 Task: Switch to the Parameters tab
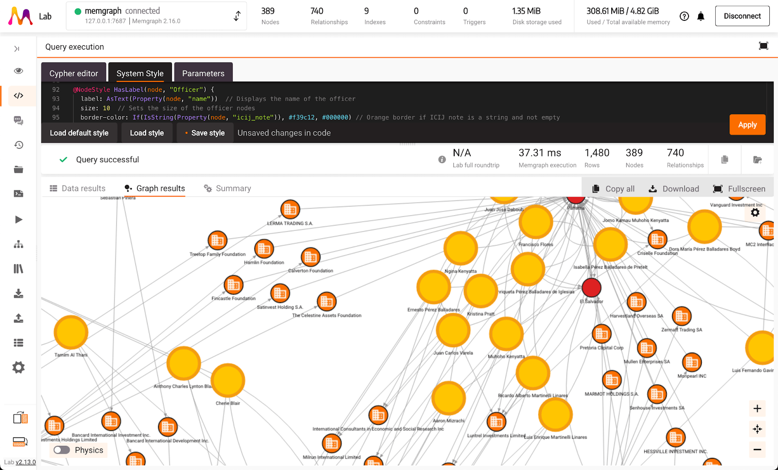point(203,73)
